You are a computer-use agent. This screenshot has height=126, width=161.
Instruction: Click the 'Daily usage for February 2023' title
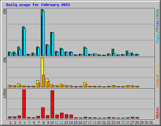click(x=38, y=5)
